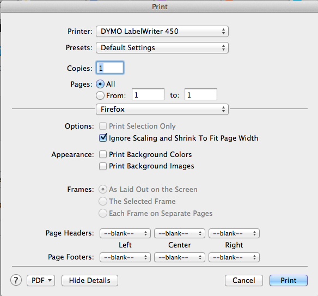Select the All pages radio button
The height and width of the screenshot is (296, 318).
point(100,84)
